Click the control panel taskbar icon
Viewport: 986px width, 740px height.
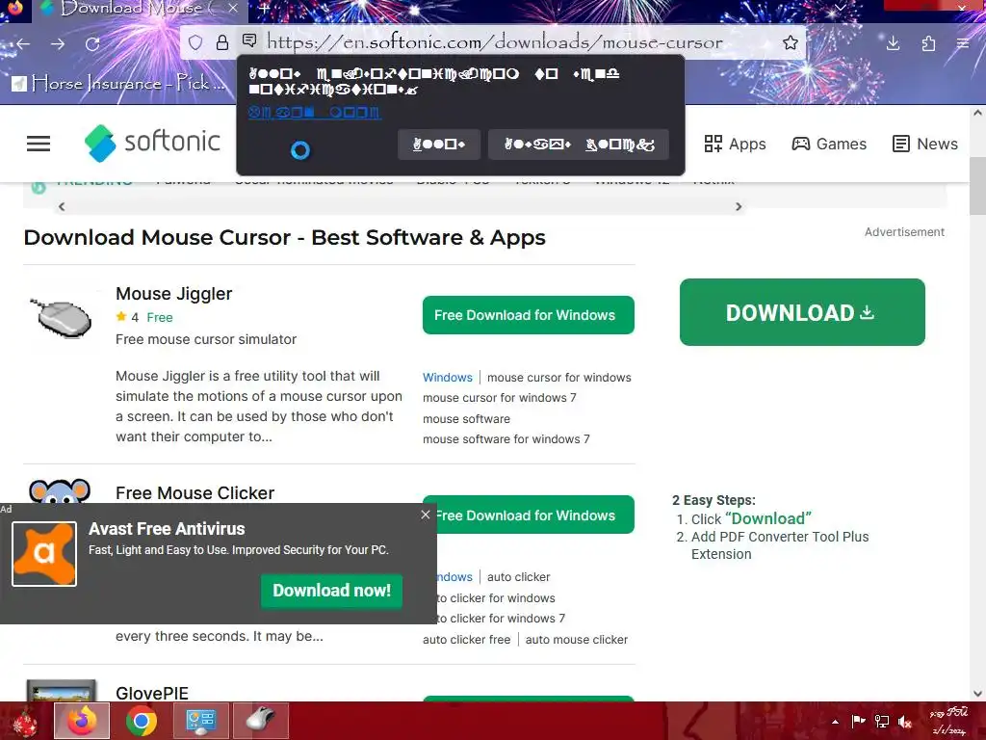[200, 721]
